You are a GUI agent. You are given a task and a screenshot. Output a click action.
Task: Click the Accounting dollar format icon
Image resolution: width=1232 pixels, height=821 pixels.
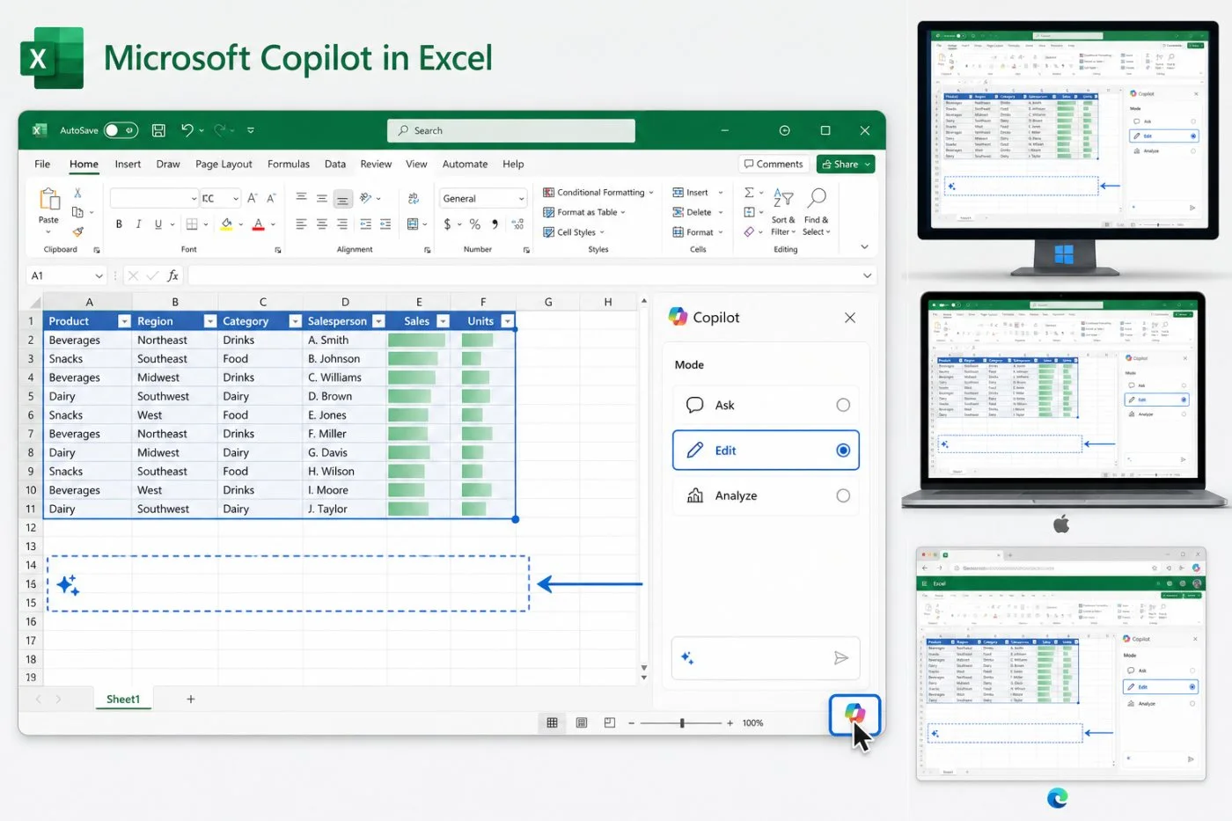[447, 224]
